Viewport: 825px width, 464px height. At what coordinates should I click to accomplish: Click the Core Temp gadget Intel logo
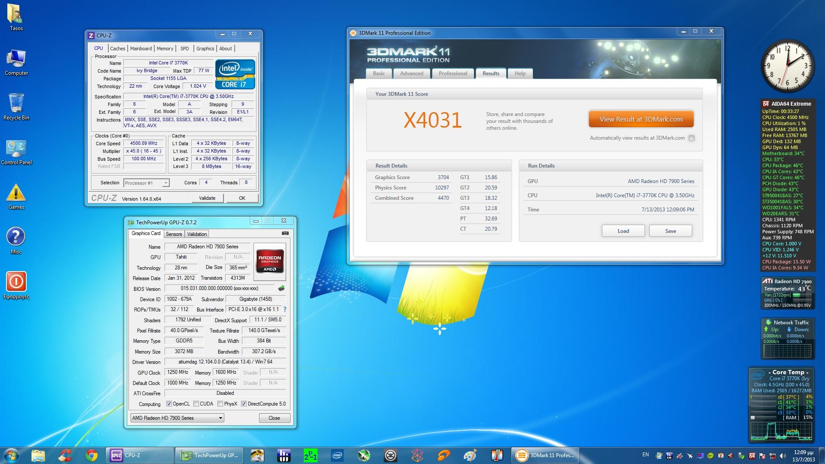point(758,374)
